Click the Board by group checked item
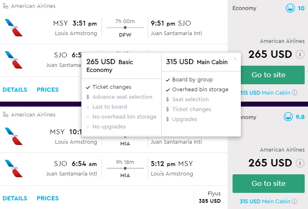This screenshot has height=209, width=308. coord(189,80)
